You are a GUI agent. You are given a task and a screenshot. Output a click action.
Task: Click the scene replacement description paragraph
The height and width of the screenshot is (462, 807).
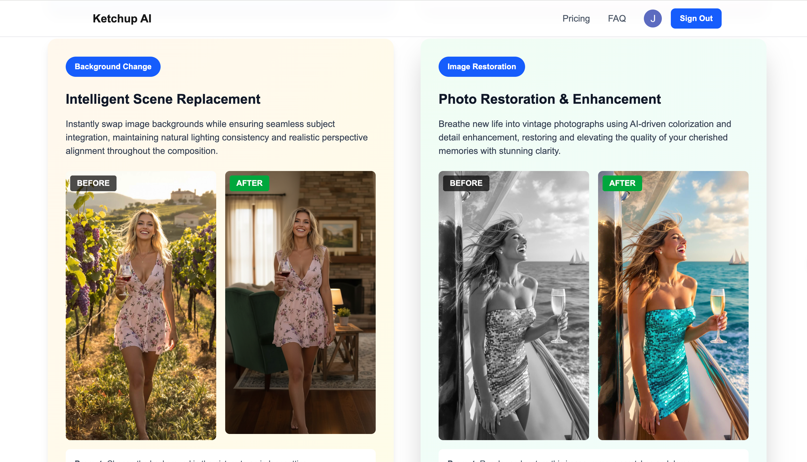[216, 137]
